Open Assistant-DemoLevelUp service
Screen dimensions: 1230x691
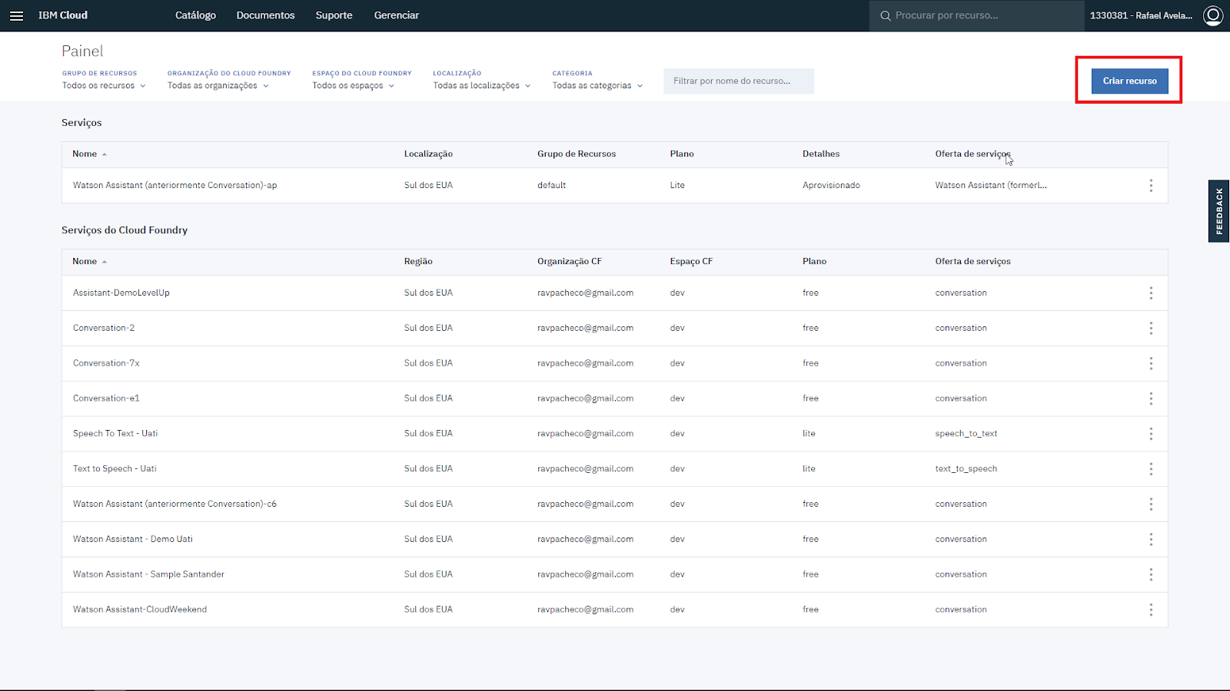click(x=121, y=293)
